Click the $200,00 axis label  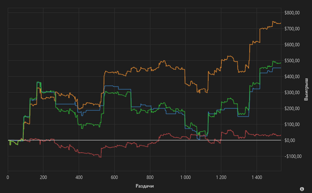click(292, 109)
